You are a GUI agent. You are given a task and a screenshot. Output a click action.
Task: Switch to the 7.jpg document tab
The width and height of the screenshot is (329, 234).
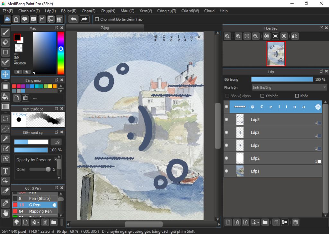click(x=105, y=28)
